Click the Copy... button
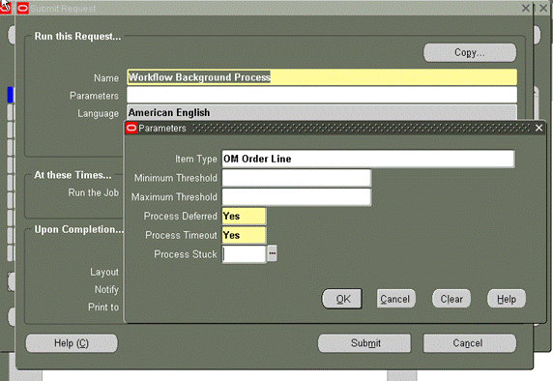553x381 pixels. [x=470, y=52]
